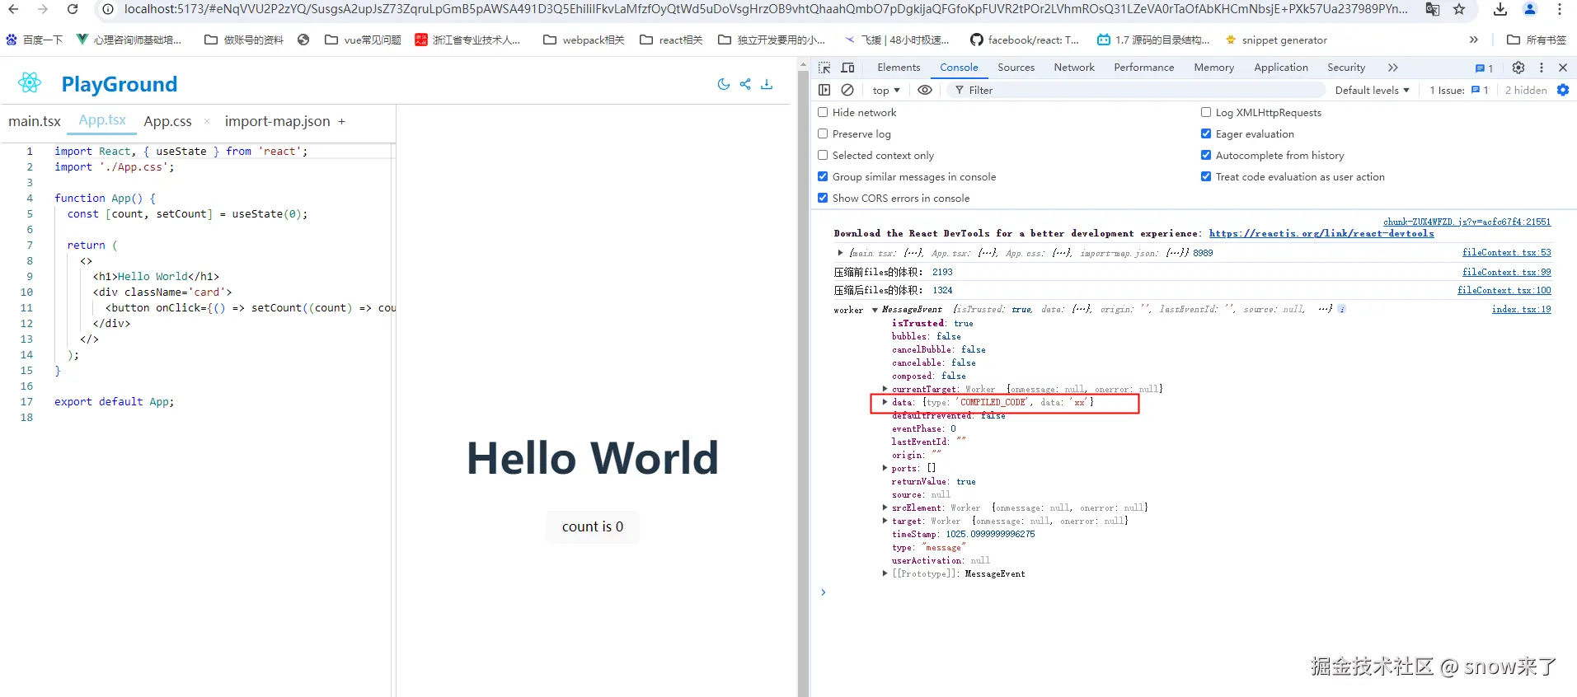This screenshot has height=697, width=1577.
Task: Open the browser profile avatar
Action: 1530,9
